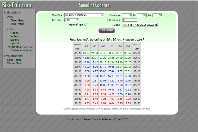Open the Tire Size dropdown
This screenshot has height=132, width=198.
tap(71, 20)
